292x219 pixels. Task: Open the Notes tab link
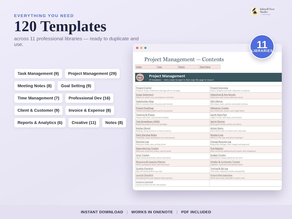tap(182, 67)
